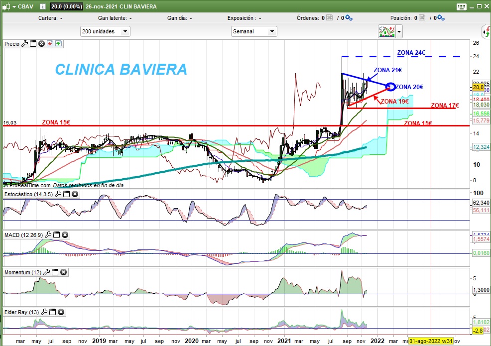
Task: Open the 200 unidades dropdown
Action: (105, 31)
